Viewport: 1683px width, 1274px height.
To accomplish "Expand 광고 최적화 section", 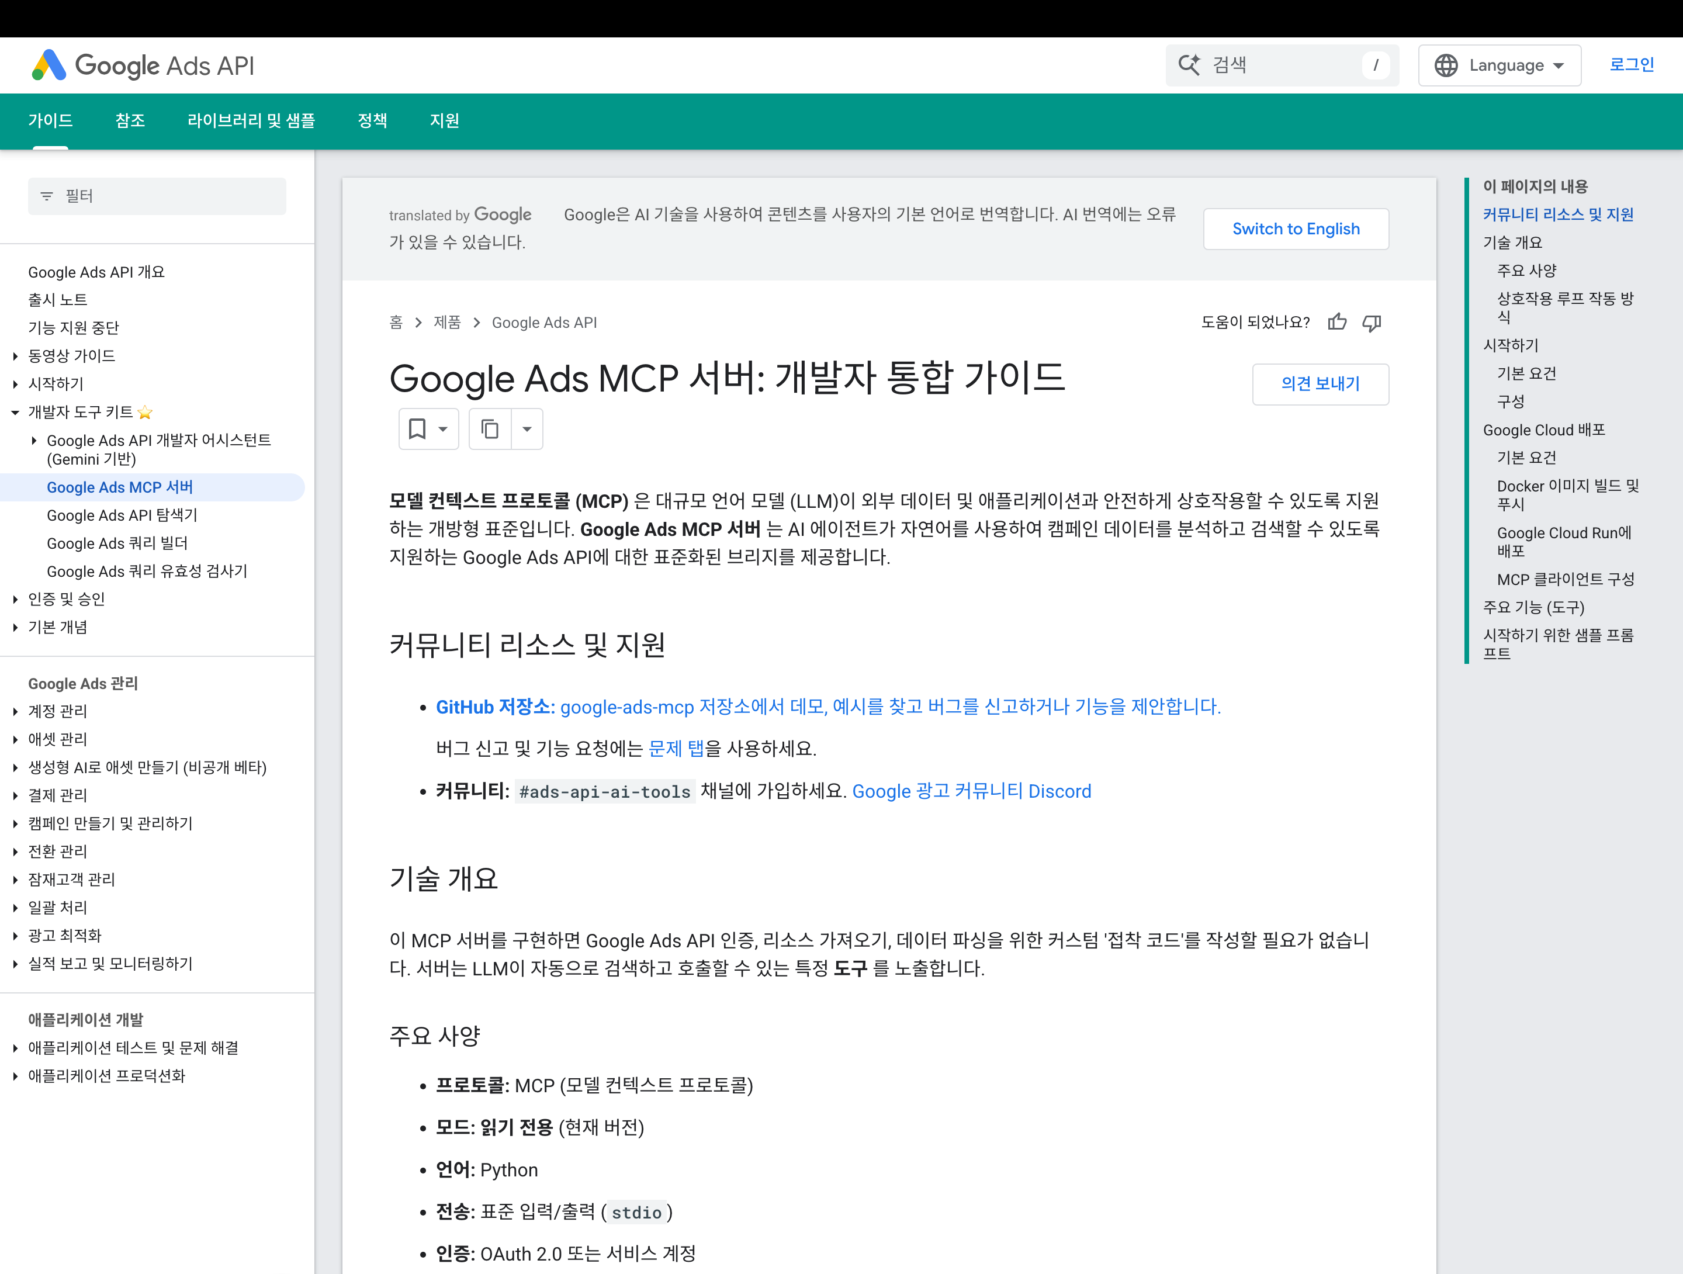I will coord(15,936).
